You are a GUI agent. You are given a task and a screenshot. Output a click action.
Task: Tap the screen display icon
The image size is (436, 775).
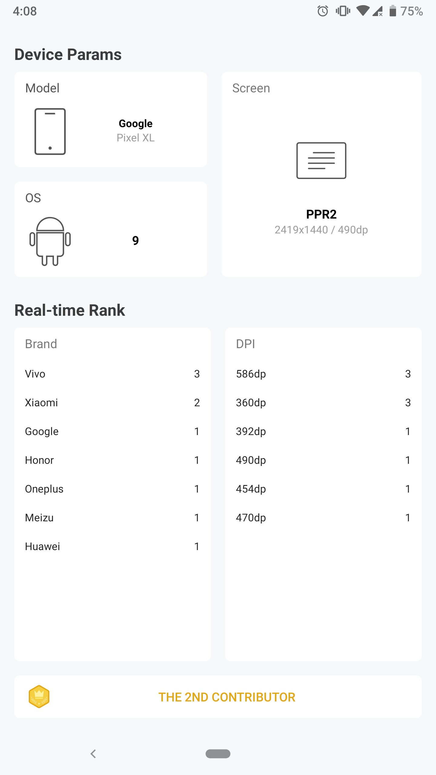click(x=321, y=160)
